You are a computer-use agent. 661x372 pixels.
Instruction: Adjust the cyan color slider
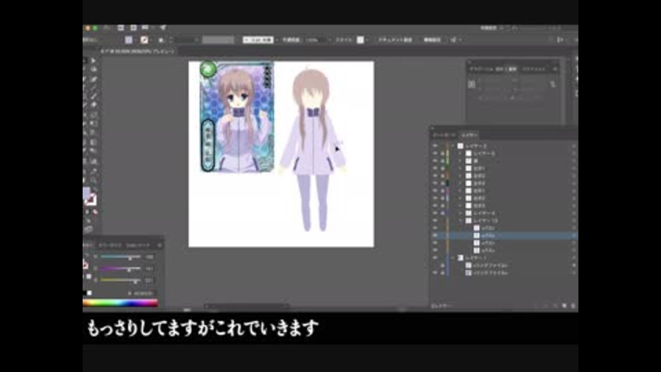tap(120, 257)
